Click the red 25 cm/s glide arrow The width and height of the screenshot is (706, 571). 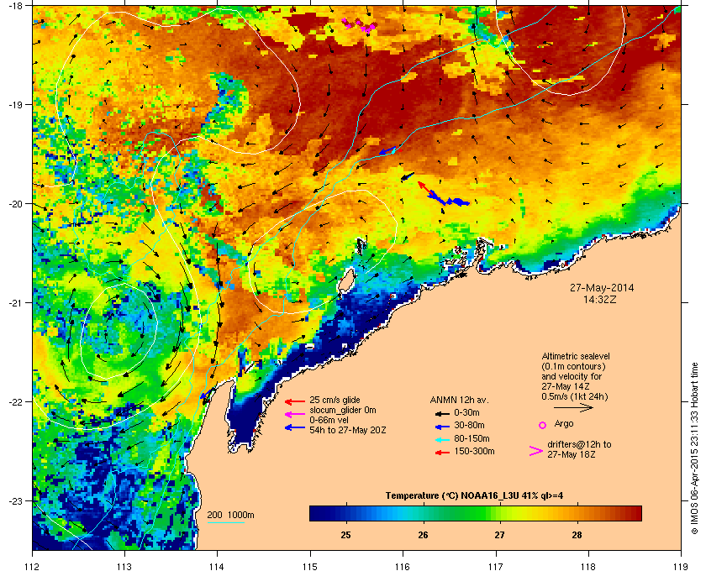coord(295,401)
